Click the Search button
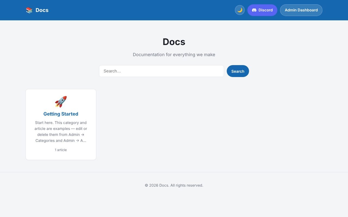 pyautogui.click(x=238, y=71)
